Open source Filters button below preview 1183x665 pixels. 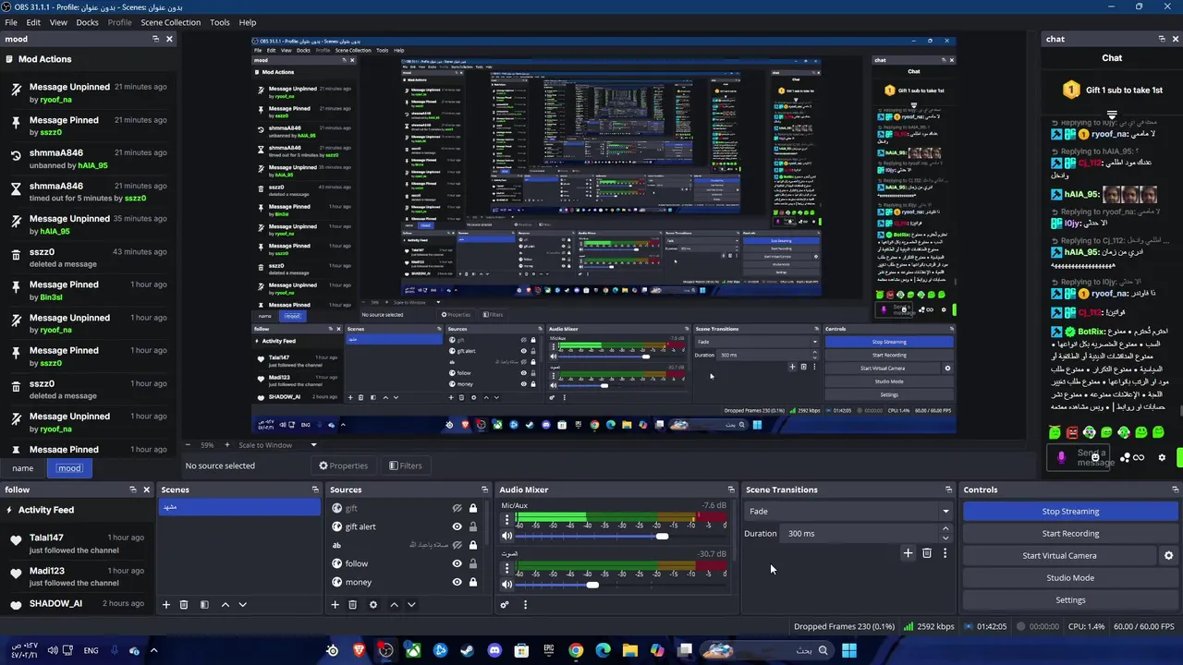click(x=405, y=465)
